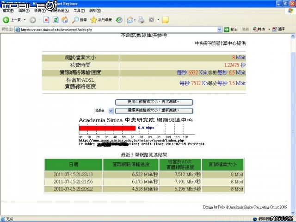Stop loading with the red X icon

click(46, 20)
